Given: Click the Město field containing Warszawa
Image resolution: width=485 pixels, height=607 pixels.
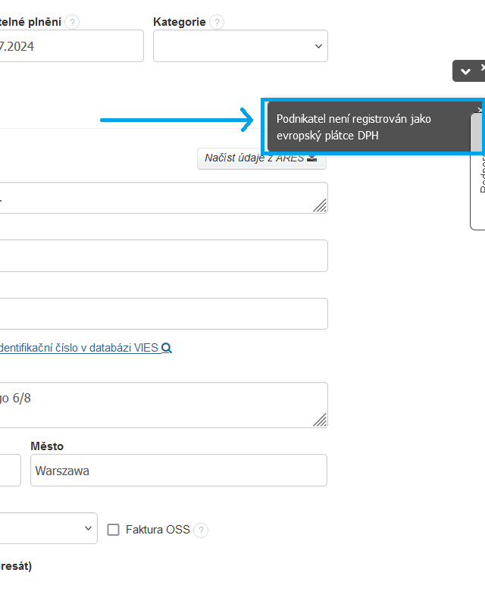Looking at the screenshot, I should pyautogui.click(x=178, y=471).
